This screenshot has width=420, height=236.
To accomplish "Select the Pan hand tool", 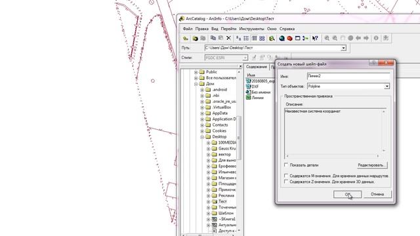I will (343, 38).
